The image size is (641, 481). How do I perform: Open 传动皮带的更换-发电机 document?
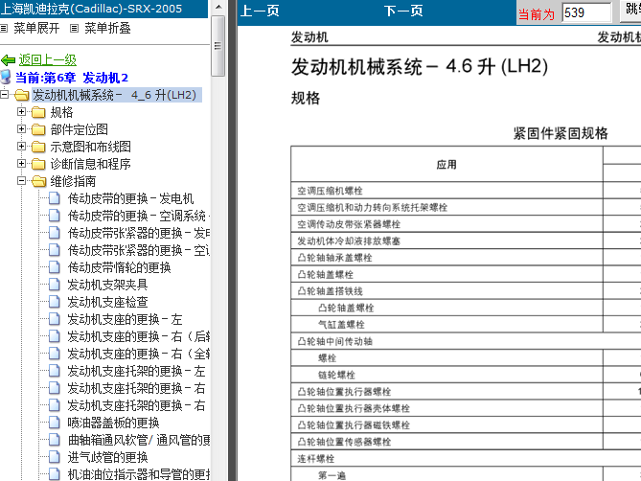tap(130, 198)
